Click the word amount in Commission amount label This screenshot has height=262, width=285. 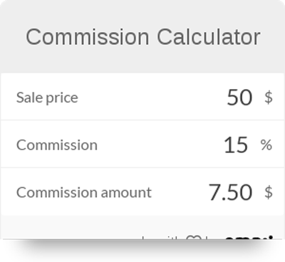click(x=126, y=192)
